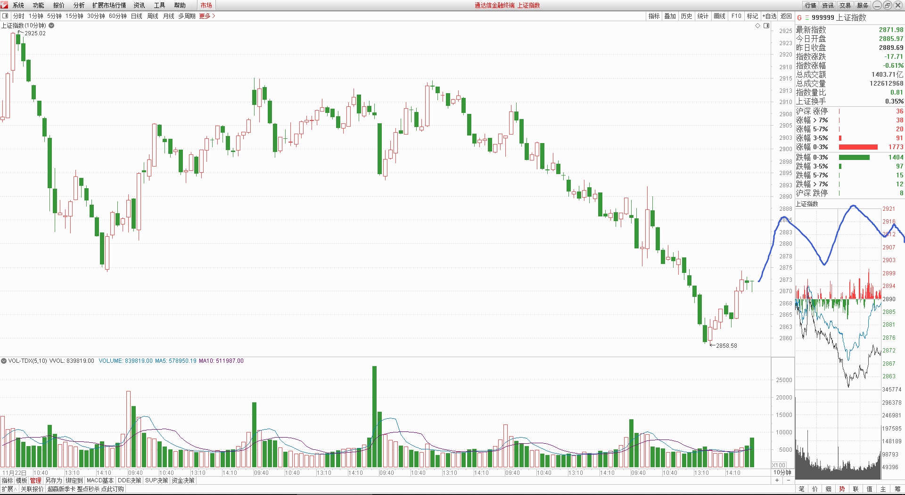Viewport: 905px width, 495px height.
Task: Select the 势 view icon in bottom-right bar
Action: pos(842,489)
